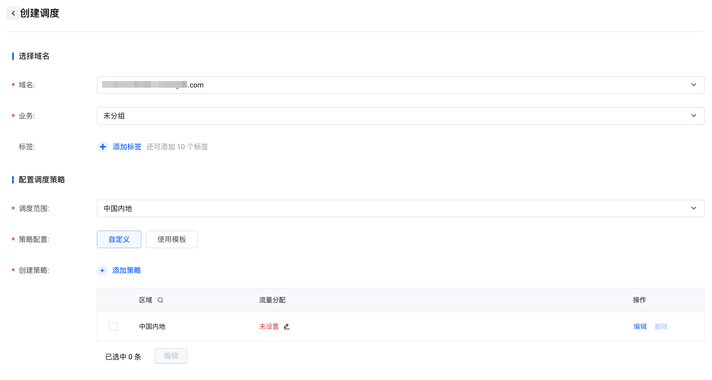This screenshot has height=380, width=712.
Task: Click the back arrow beside 创建调度
Action: pos(13,13)
